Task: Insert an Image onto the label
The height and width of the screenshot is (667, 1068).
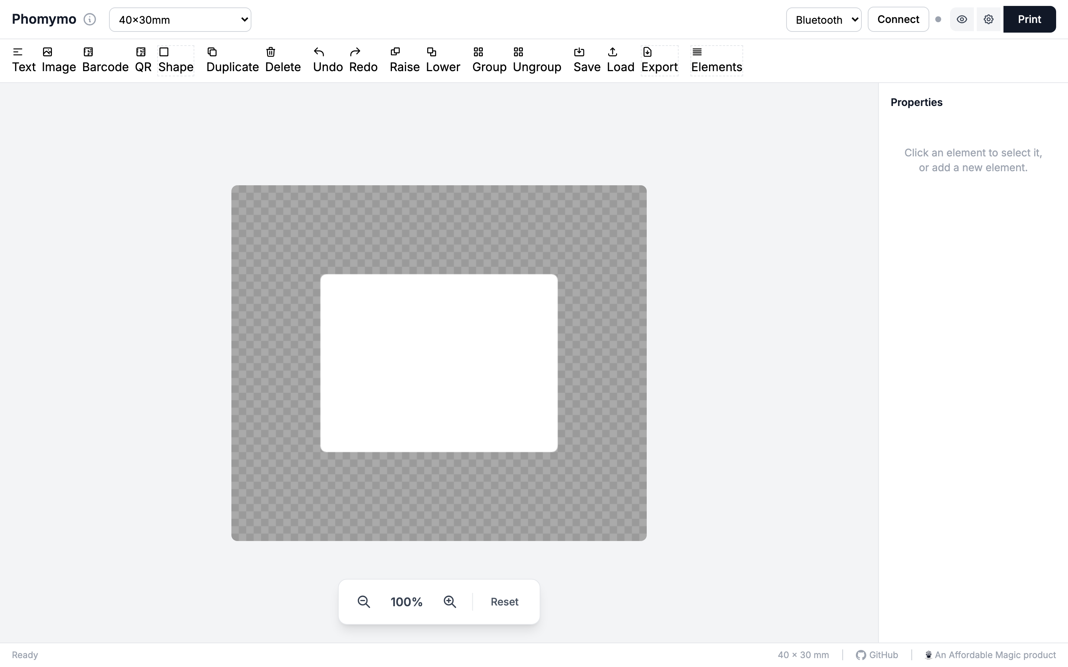Action: pos(58,60)
